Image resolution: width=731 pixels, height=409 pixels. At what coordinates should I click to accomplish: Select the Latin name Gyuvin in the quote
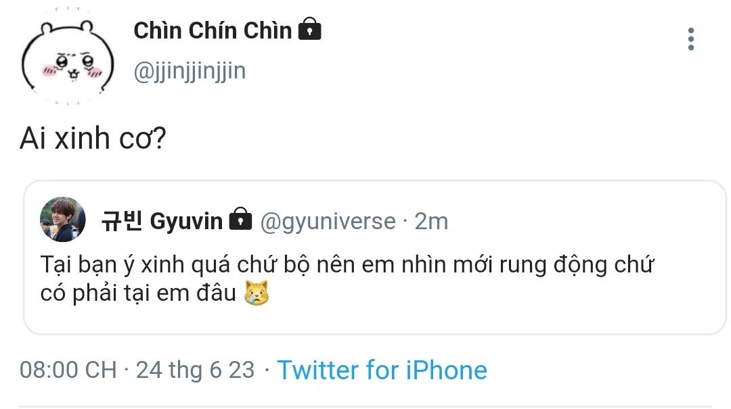(x=185, y=221)
